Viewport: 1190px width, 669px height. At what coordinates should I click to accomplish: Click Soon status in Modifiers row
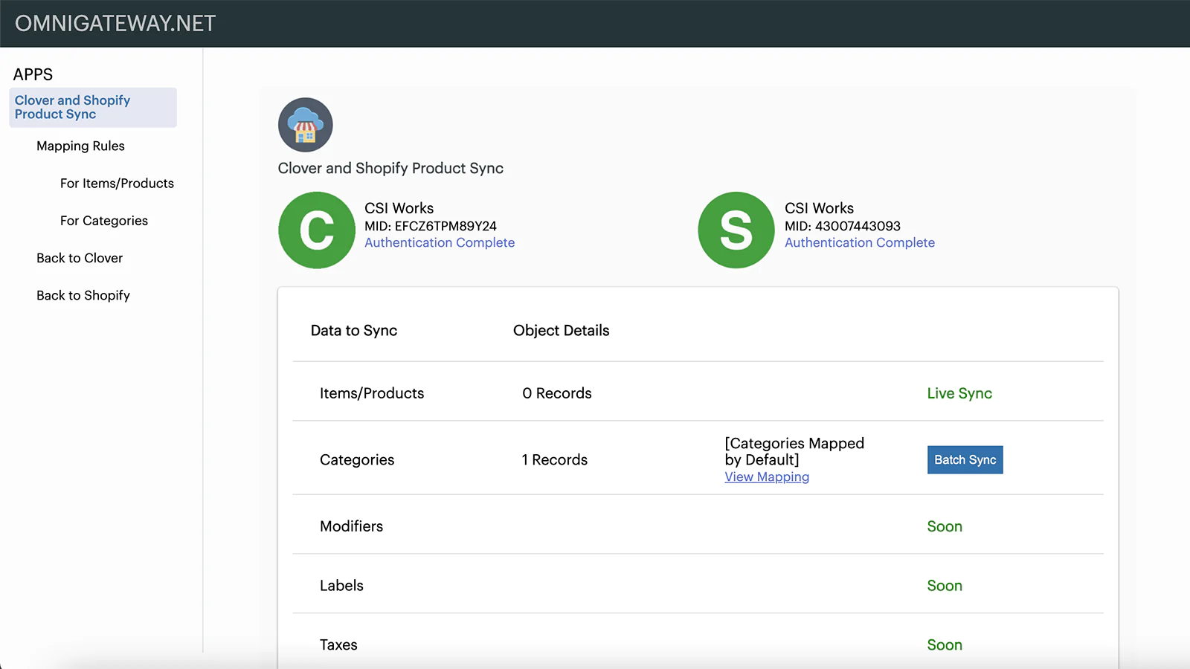[945, 526]
